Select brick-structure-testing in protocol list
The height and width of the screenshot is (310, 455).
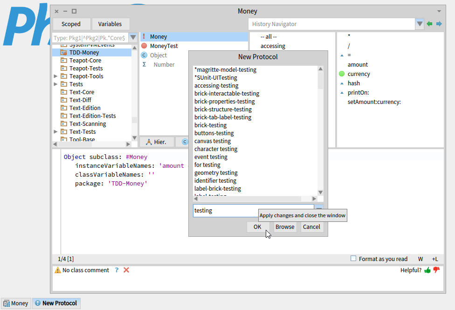[223, 110]
